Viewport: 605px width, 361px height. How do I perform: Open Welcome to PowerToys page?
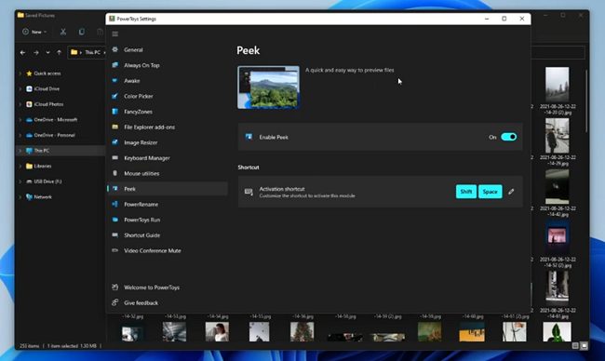point(168,287)
